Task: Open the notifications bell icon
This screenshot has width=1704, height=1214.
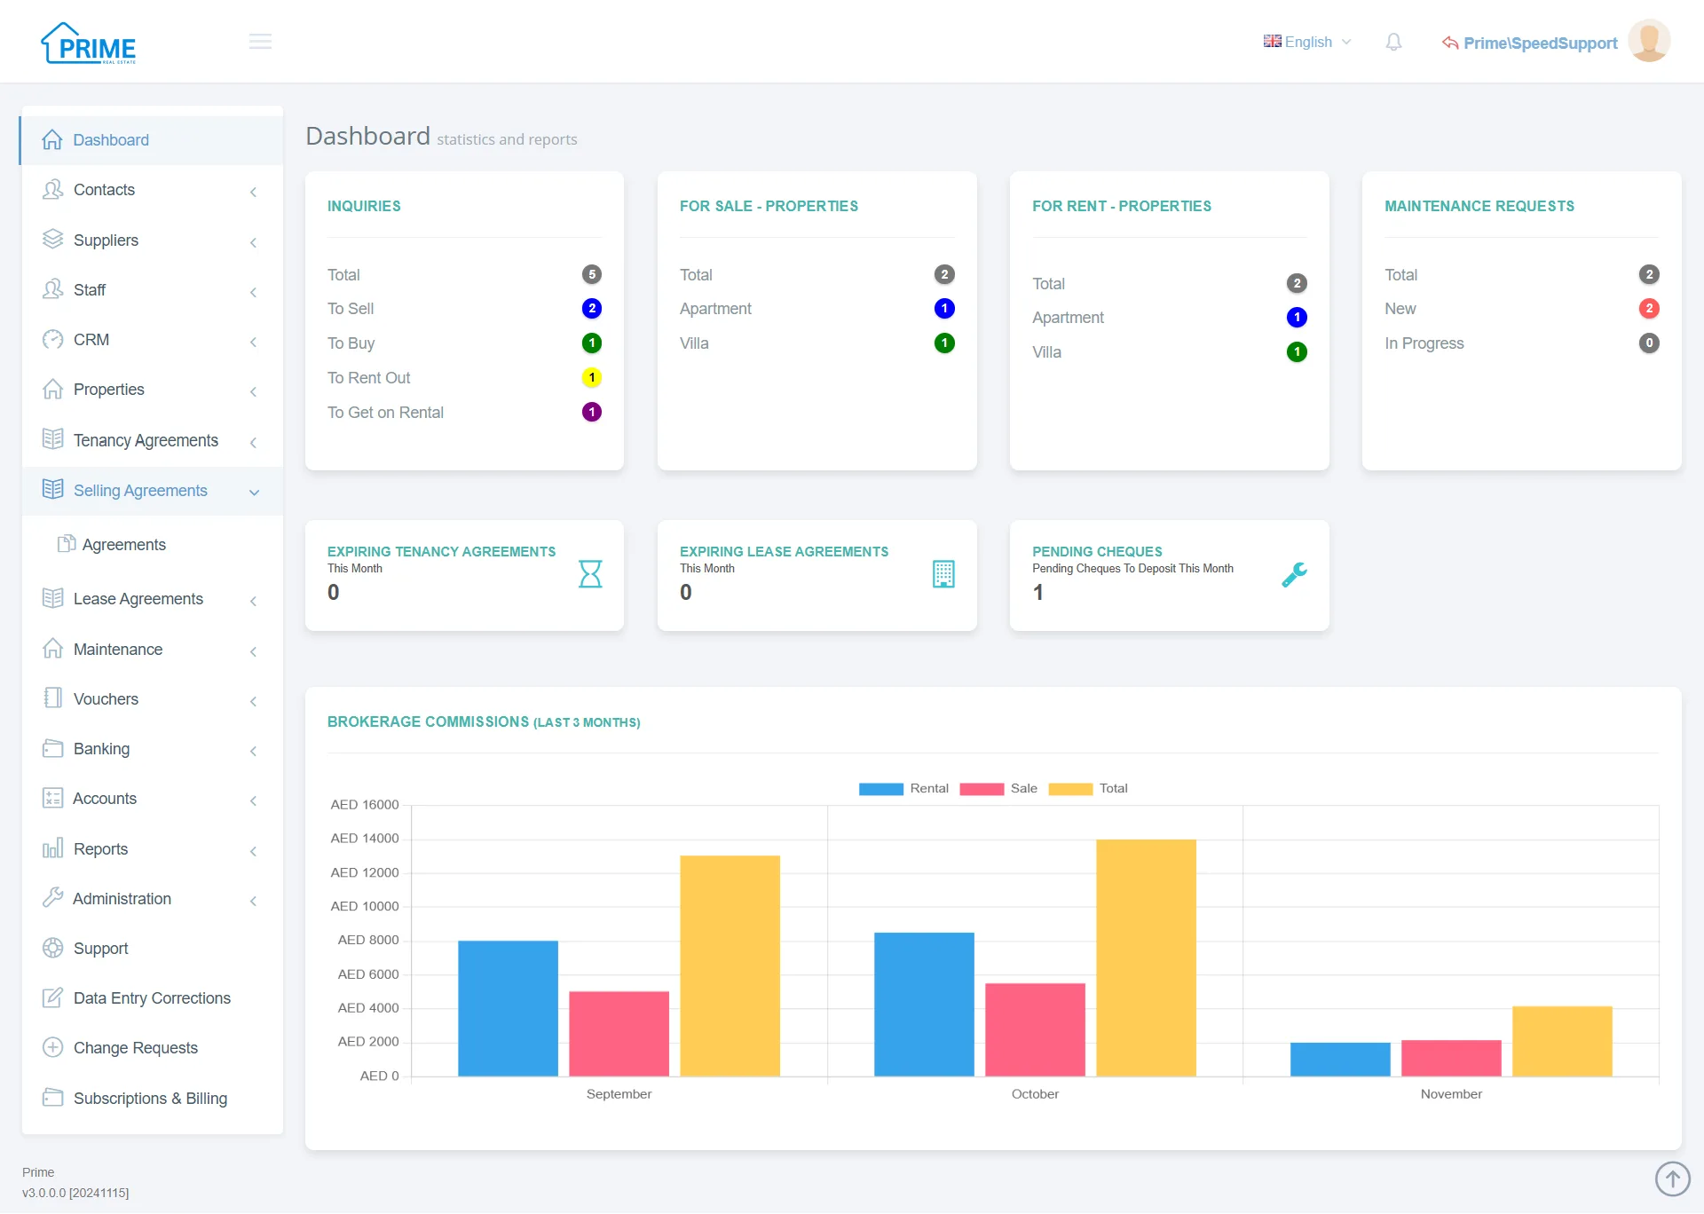Action: 1393,42
